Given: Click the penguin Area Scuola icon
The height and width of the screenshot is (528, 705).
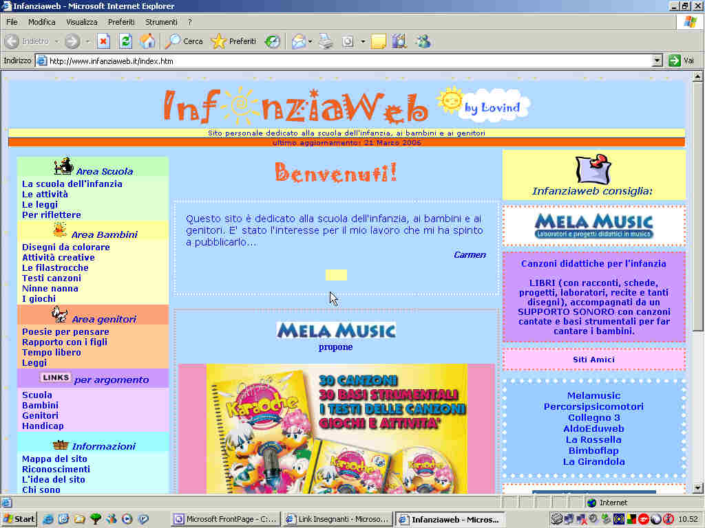Looking at the screenshot, I should coord(63,166).
